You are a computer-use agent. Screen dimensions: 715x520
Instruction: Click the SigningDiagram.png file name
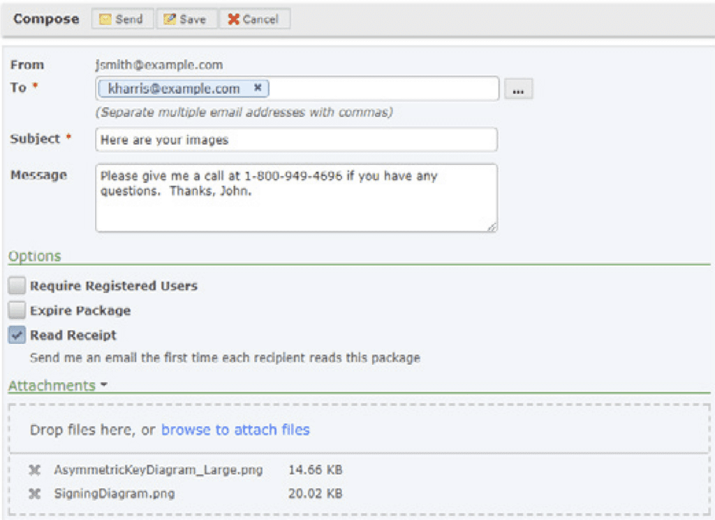[x=115, y=493]
